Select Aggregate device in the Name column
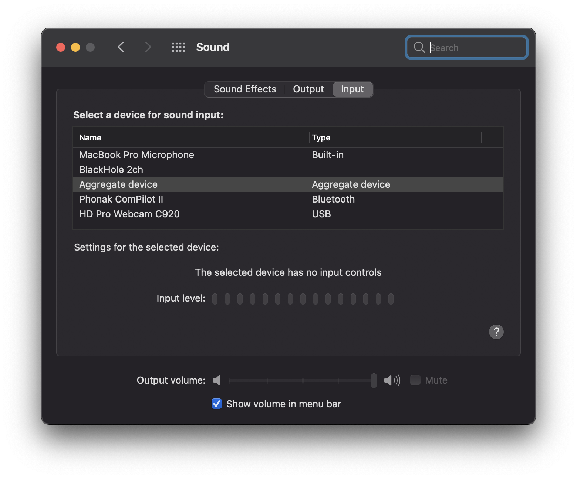 tap(118, 184)
